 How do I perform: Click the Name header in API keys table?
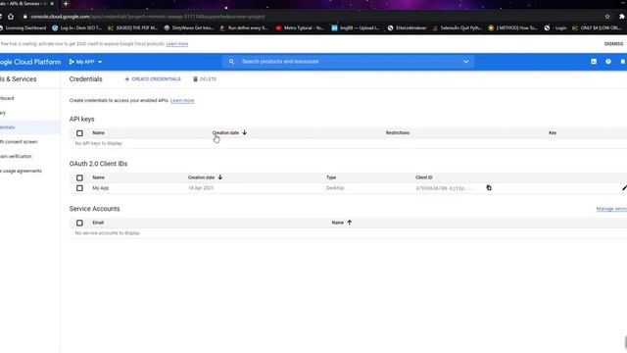(98, 133)
